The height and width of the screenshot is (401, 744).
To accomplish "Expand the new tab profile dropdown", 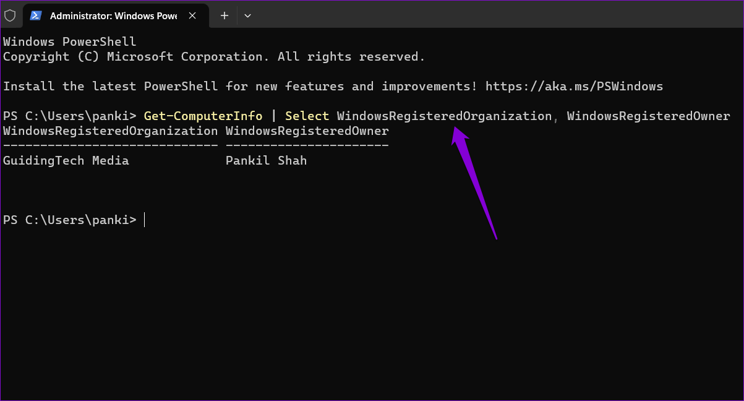I will tap(247, 15).
